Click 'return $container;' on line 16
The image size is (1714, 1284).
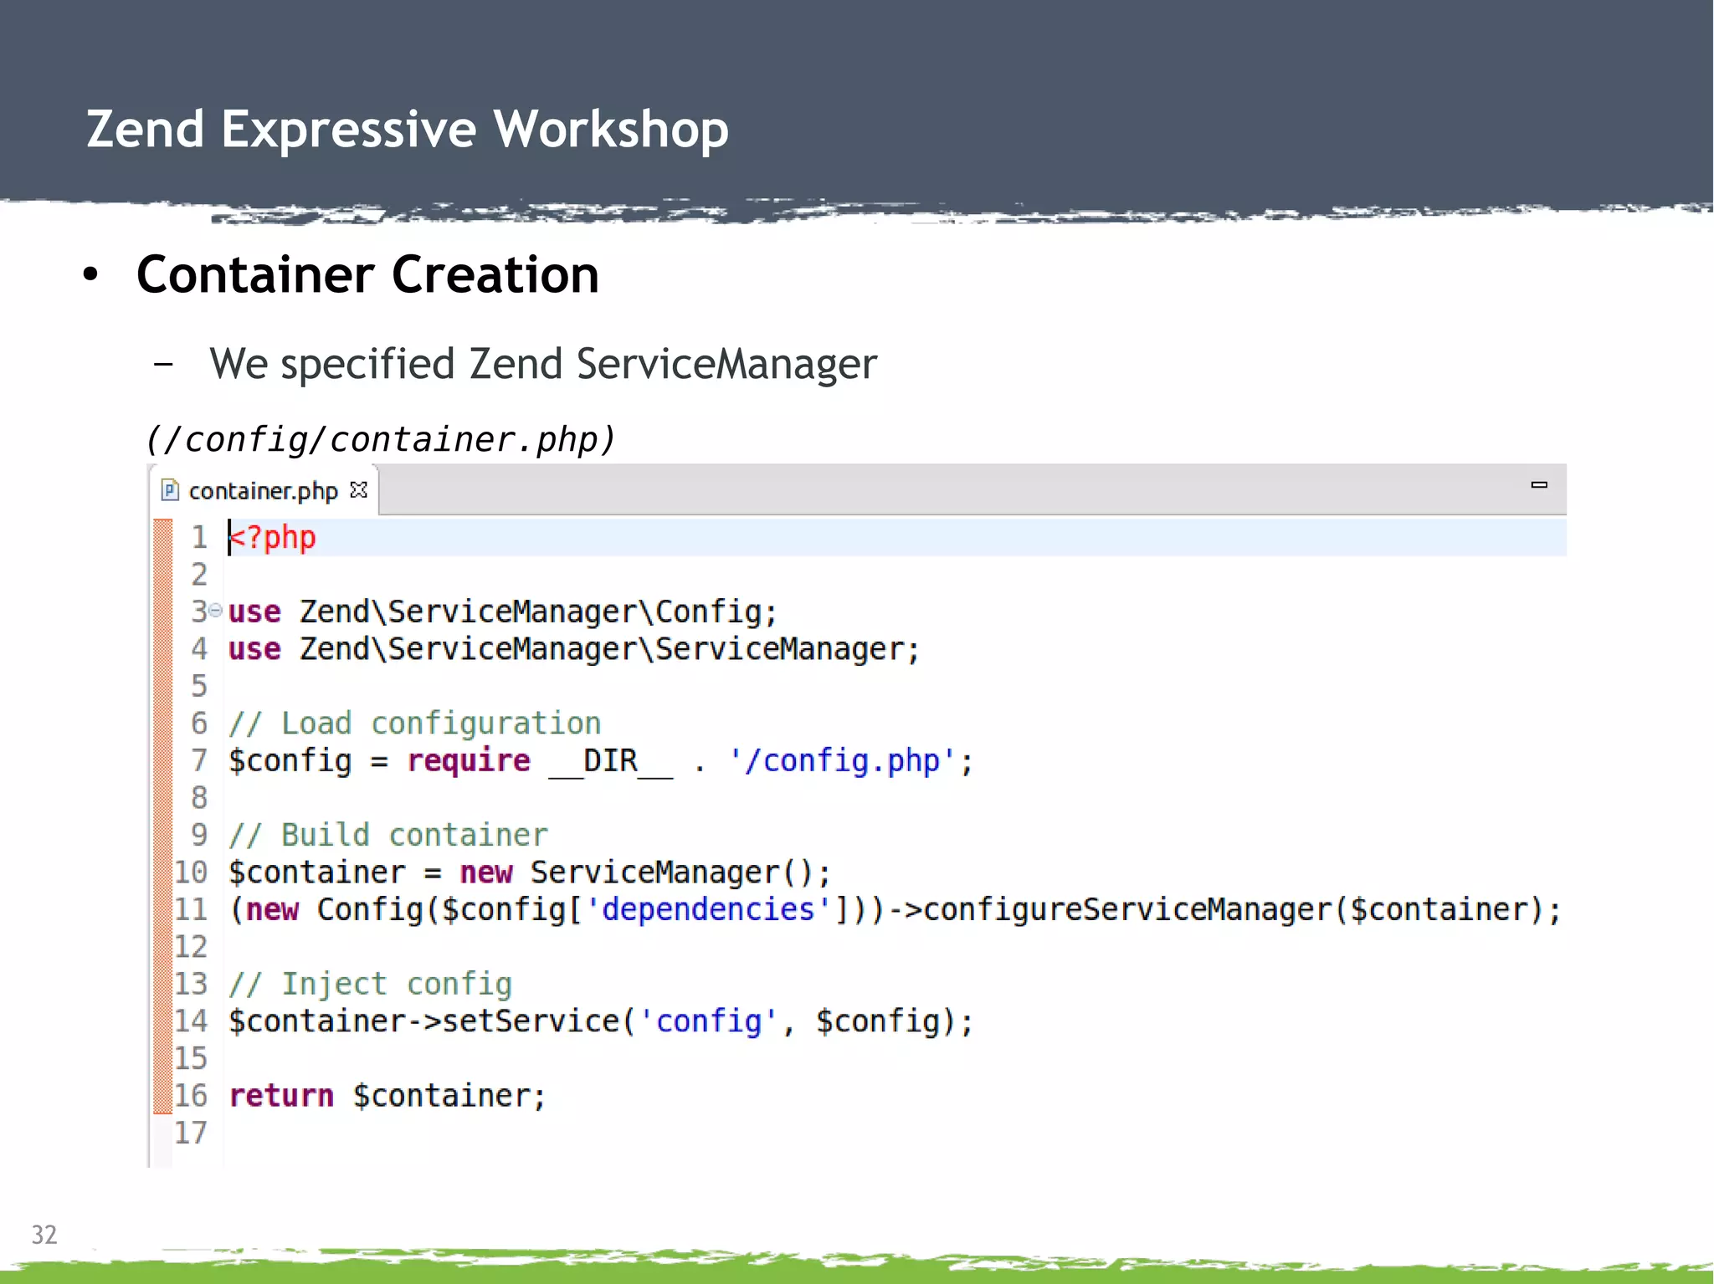tap(387, 1096)
